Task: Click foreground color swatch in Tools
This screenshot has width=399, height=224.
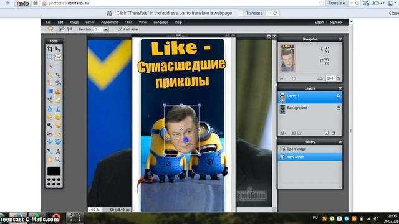Action: (54, 171)
